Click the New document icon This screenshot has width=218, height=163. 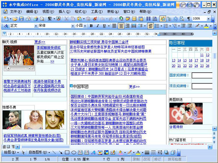coord(6,18)
